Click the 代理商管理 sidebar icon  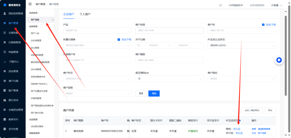pos(5,42)
